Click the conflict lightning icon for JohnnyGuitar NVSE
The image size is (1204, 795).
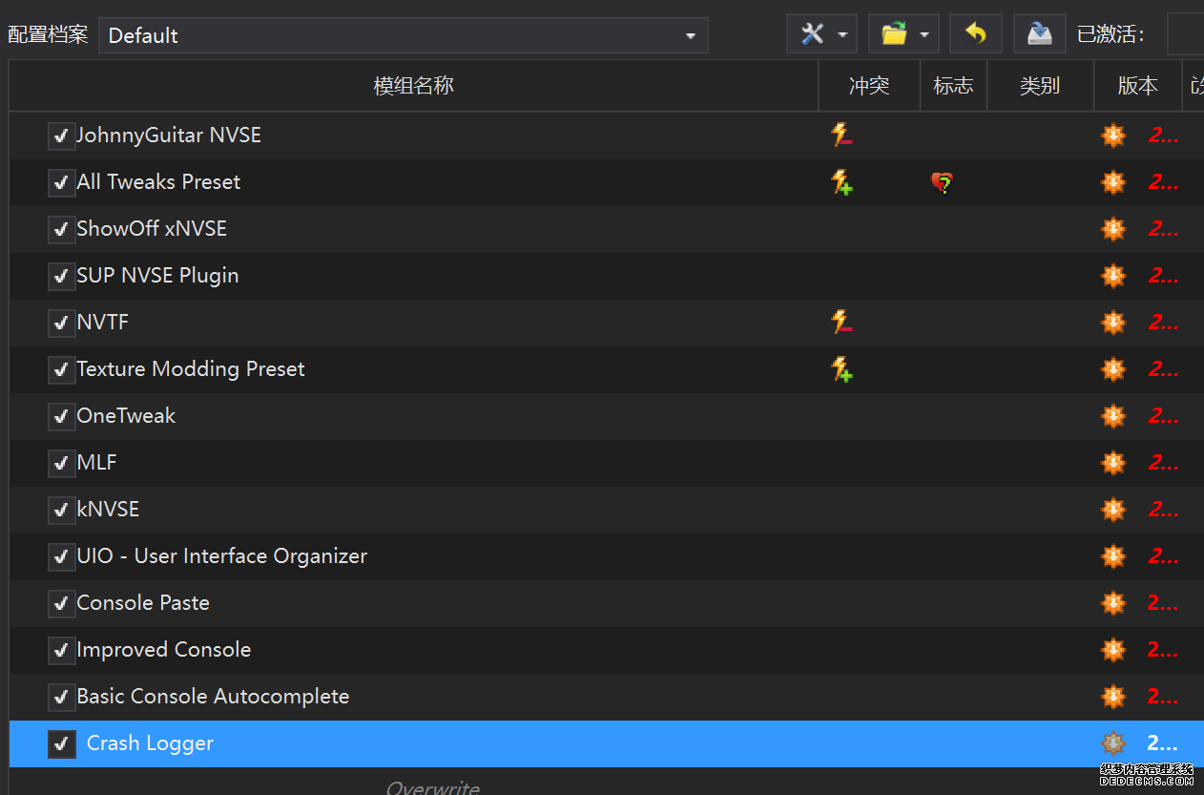pos(841,136)
